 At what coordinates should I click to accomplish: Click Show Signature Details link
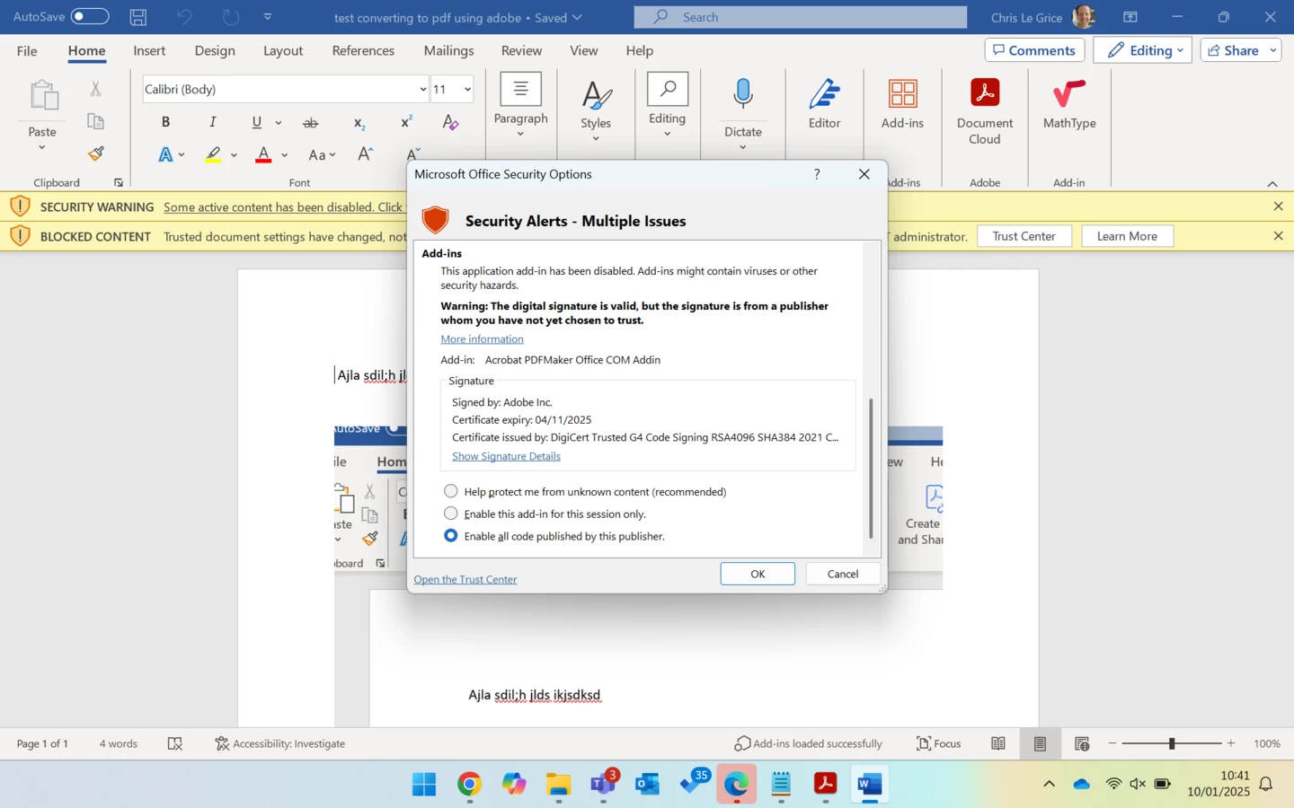click(x=506, y=456)
